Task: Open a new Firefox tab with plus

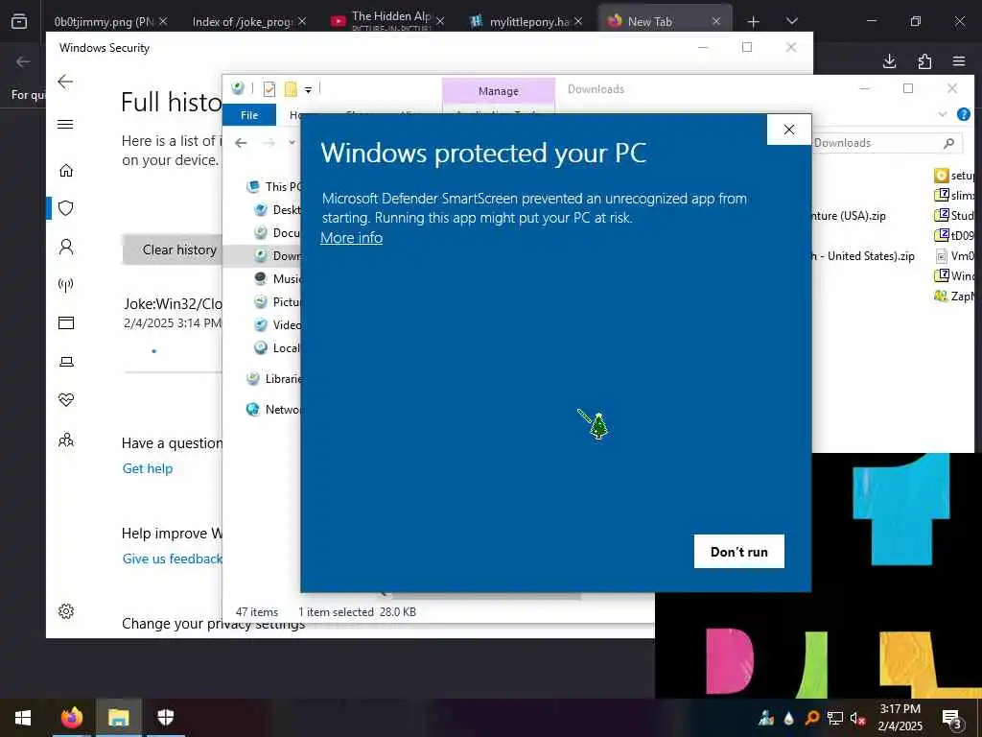Action: (754, 22)
